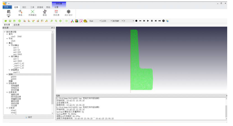Switch to the 视区 ribbon tab
This screenshot has height=126, width=233.
point(24,7)
